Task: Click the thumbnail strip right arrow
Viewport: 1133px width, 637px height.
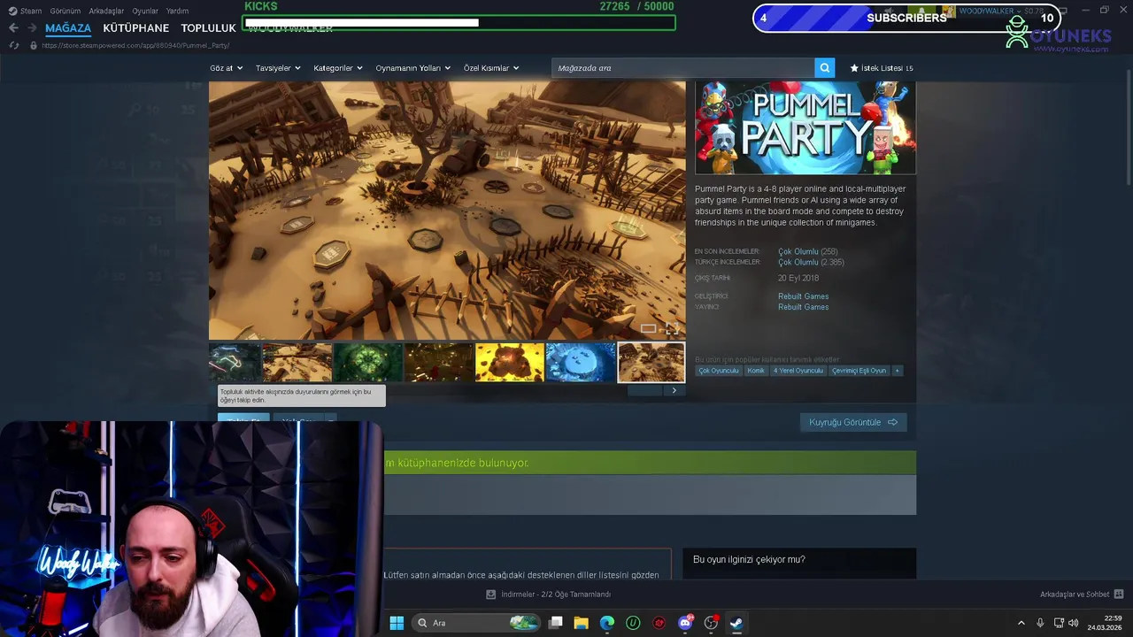Action: pos(674,390)
